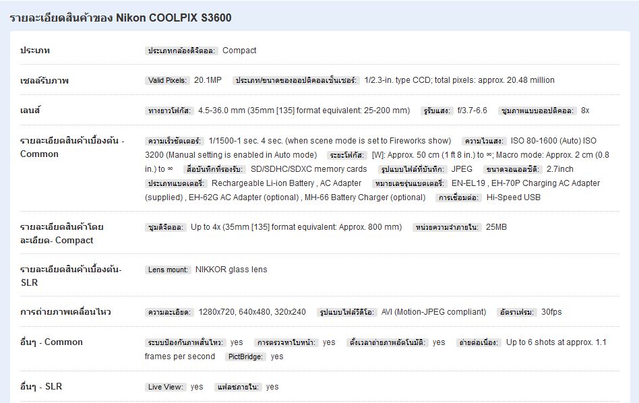The height and width of the screenshot is (403, 639).
Task: Select the Hi-Speed USB value
Action: point(514,197)
